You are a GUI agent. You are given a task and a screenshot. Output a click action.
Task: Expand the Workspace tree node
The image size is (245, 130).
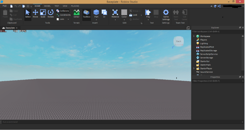point(194,36)
